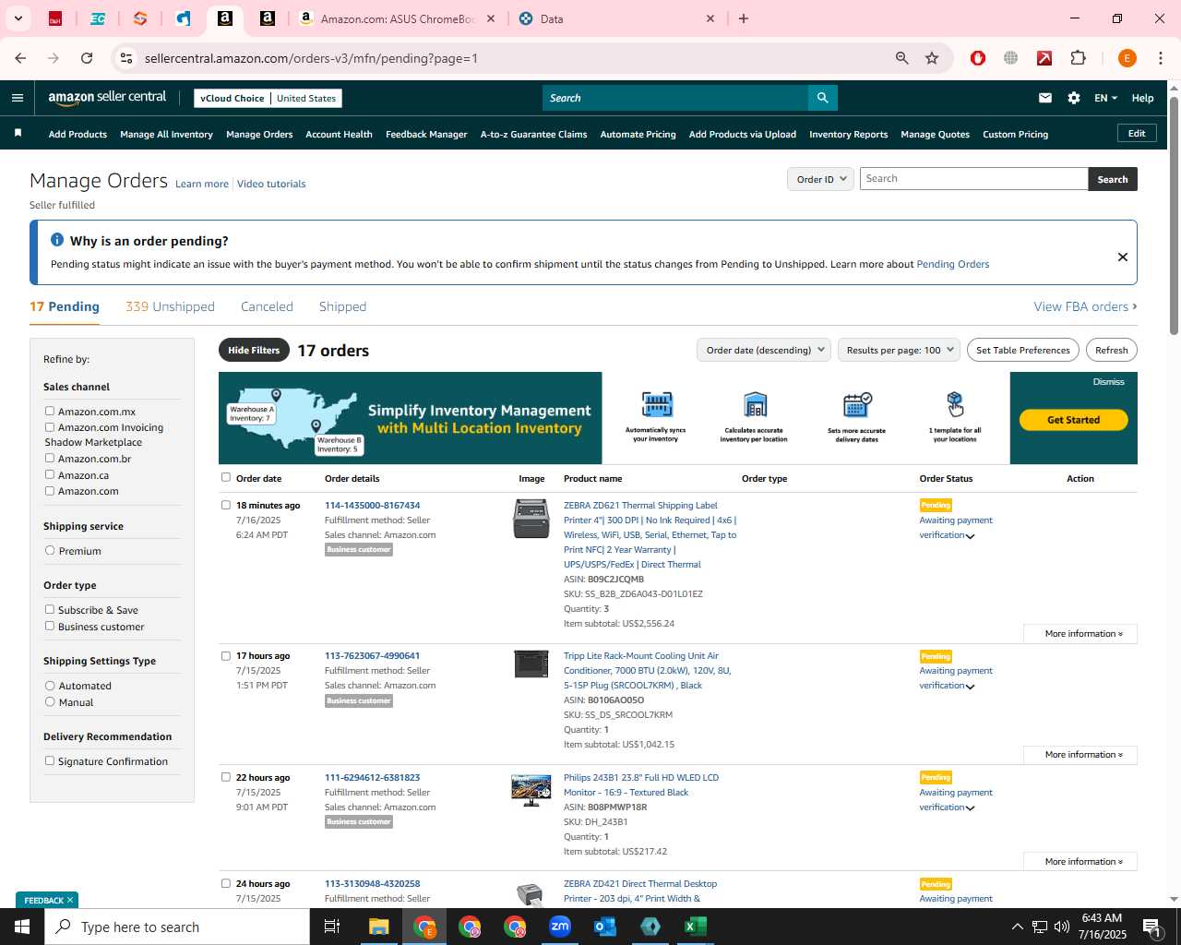Check the Amazon.com.mx sales channel filter

[50, 411]
